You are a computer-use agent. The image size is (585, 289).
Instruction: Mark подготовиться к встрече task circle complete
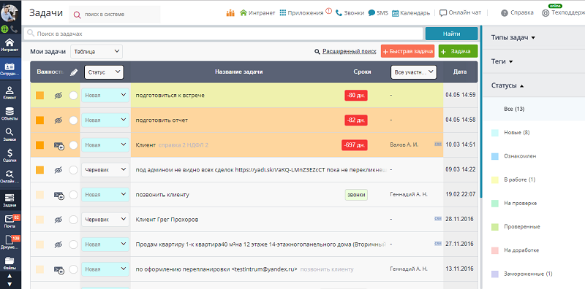tap(74, 96)
